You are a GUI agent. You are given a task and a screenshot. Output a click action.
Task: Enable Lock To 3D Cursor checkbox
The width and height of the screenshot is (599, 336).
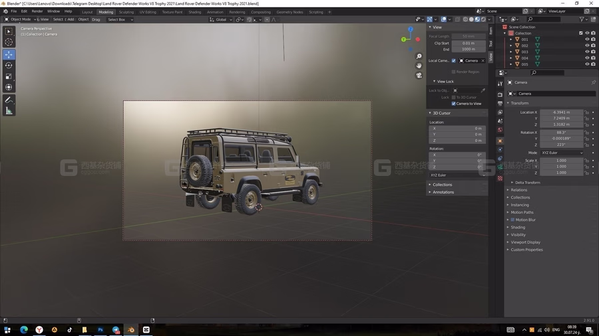(454, 98)
